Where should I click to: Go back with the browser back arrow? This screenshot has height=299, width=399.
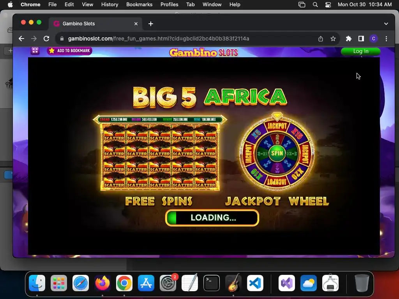(21, 39)
